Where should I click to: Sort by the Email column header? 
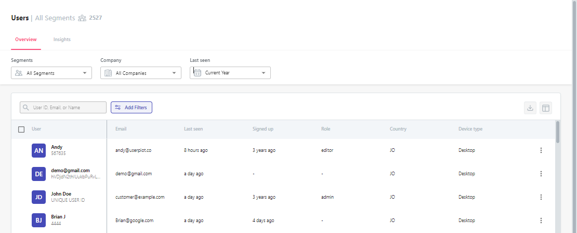pos(121,129)
